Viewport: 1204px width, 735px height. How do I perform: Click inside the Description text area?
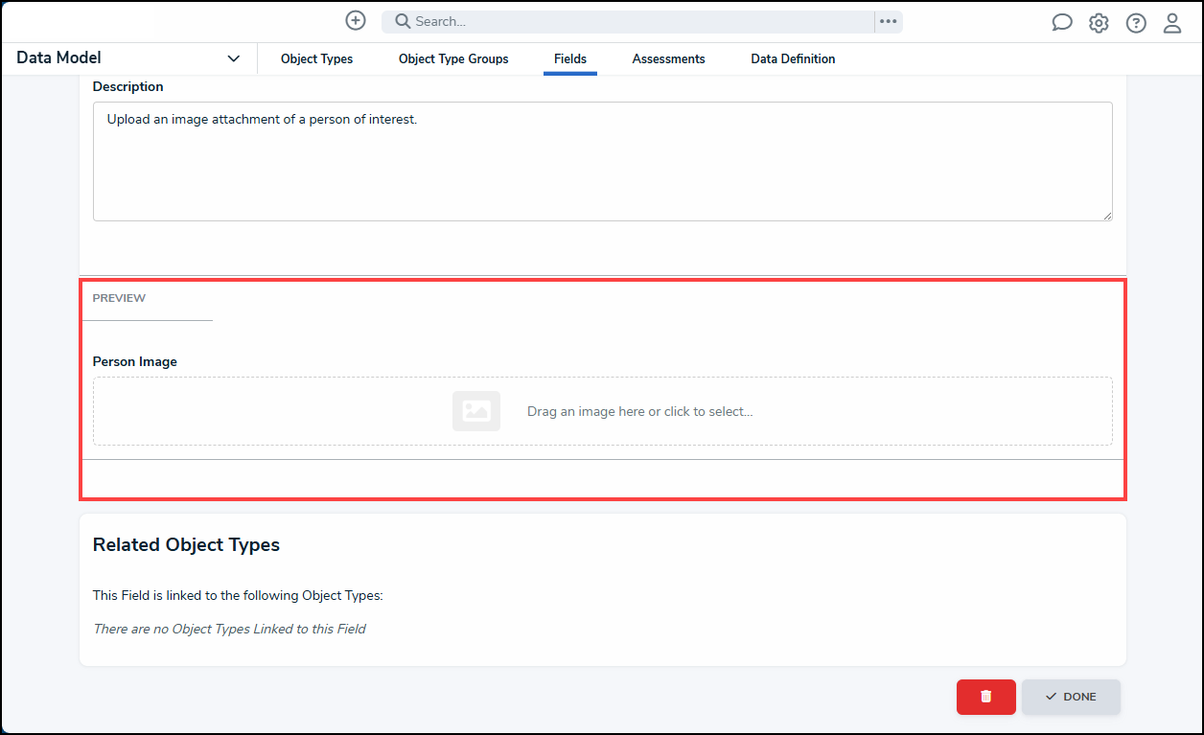(x=602, y=161)
